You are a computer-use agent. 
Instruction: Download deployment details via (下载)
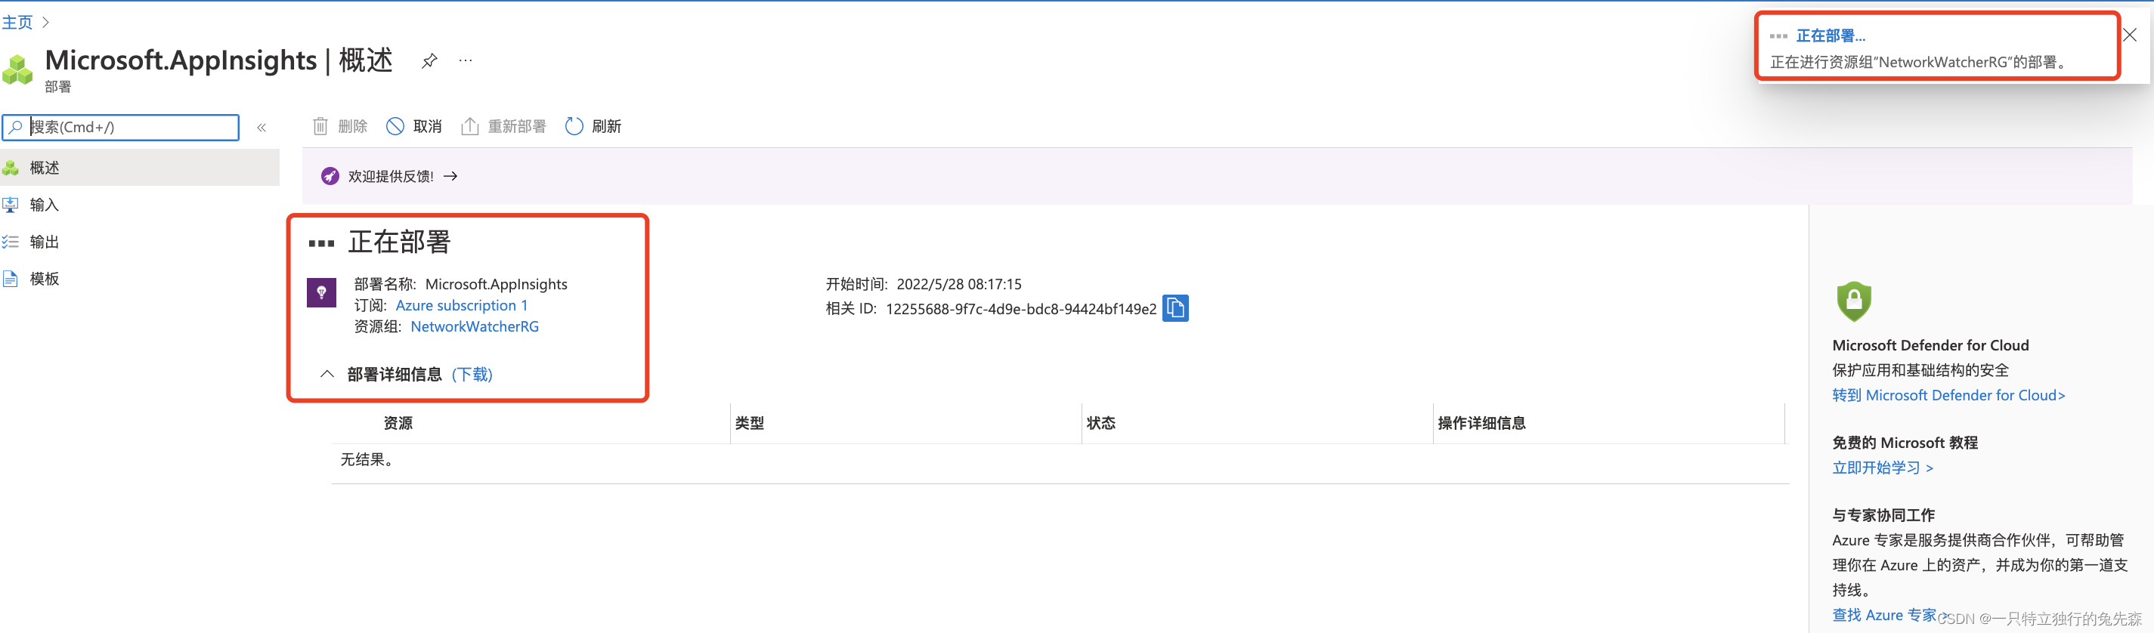(x=472, y=374)
